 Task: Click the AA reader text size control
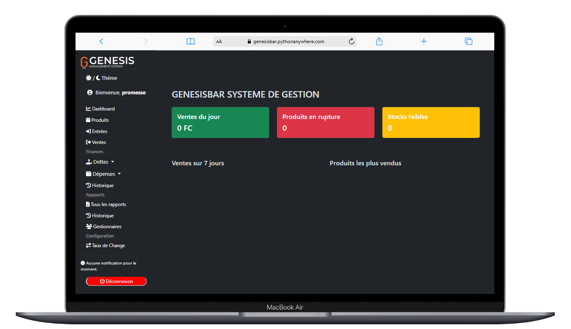tap(219, 41)
